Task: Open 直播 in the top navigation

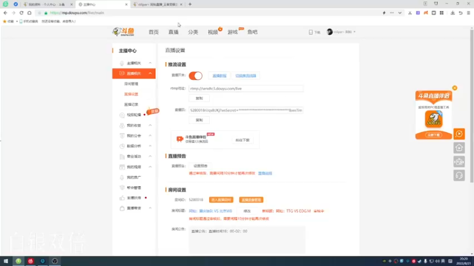Action: pyautogui.click(x=173, y=32)
